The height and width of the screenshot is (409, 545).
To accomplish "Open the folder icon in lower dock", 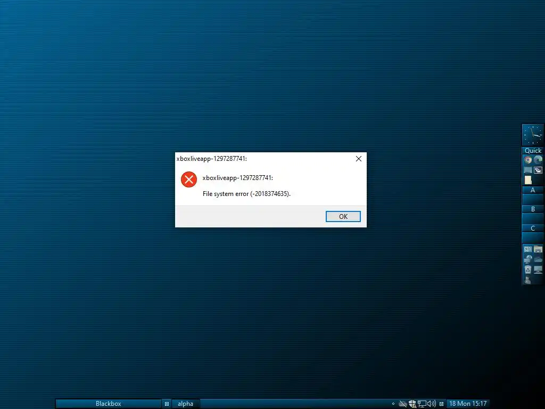I will 538,249.
